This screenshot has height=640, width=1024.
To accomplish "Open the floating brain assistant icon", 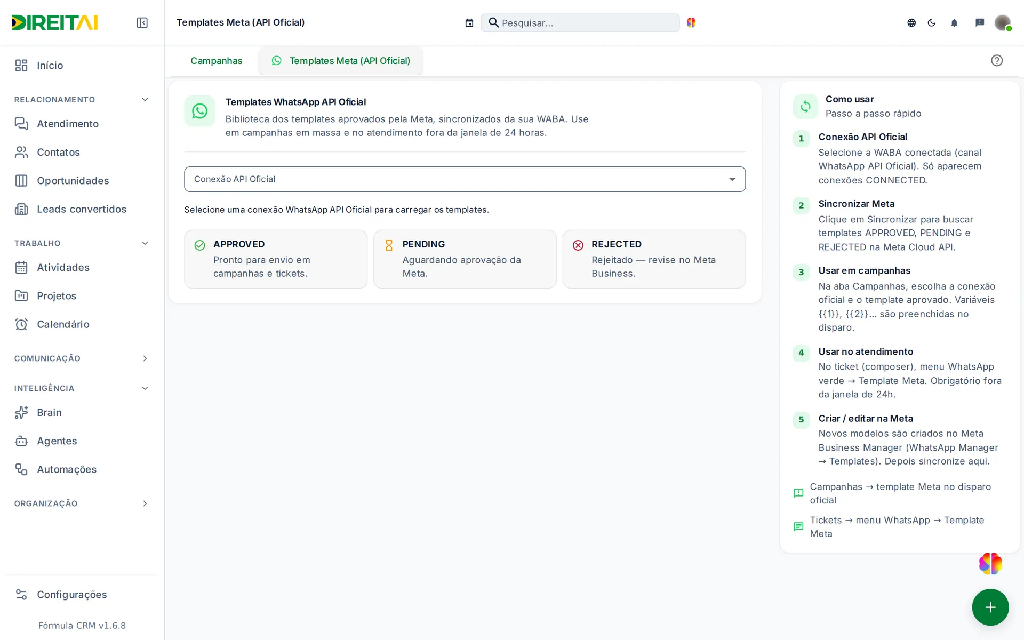I will coord(990,563).
